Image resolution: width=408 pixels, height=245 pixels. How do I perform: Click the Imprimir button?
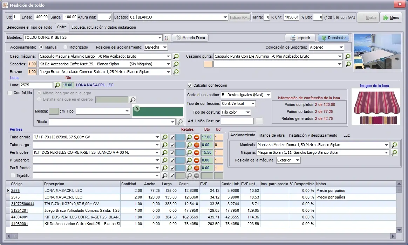coord(300,38)
